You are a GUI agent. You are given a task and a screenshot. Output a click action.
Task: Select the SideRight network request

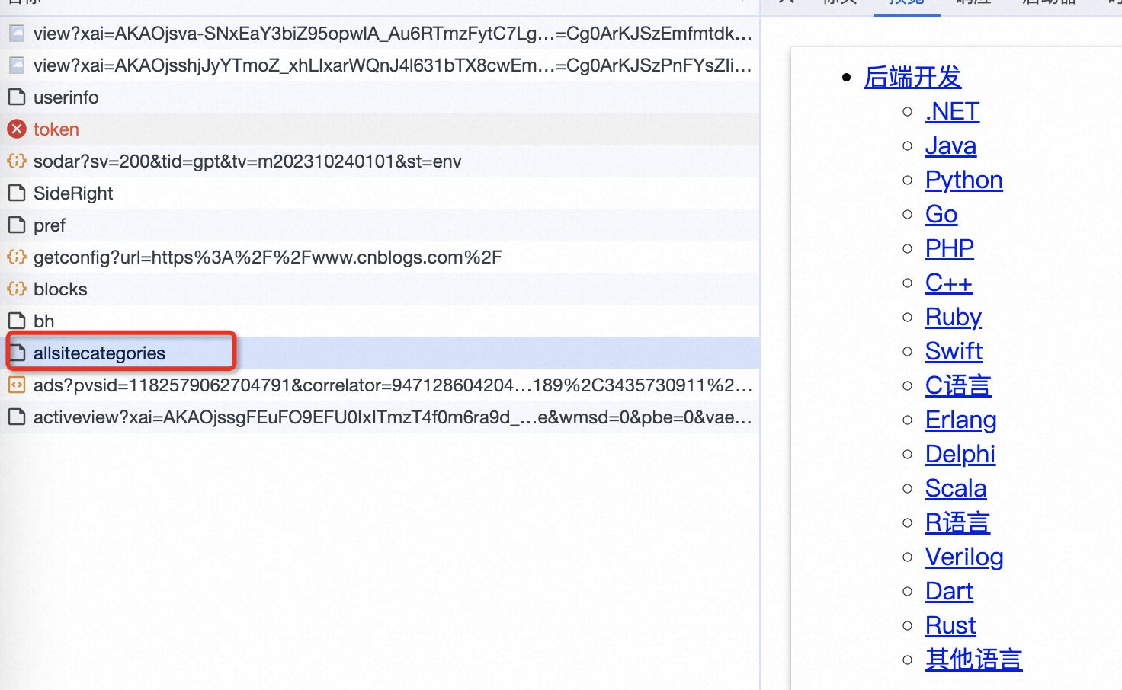coord(73,193)
